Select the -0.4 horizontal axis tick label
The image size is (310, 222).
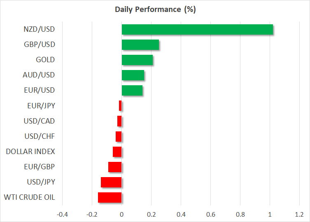(x=62, y=215)
